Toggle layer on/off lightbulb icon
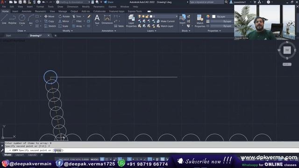The height and width of the screenshot is (168, 299). (140, 16)
